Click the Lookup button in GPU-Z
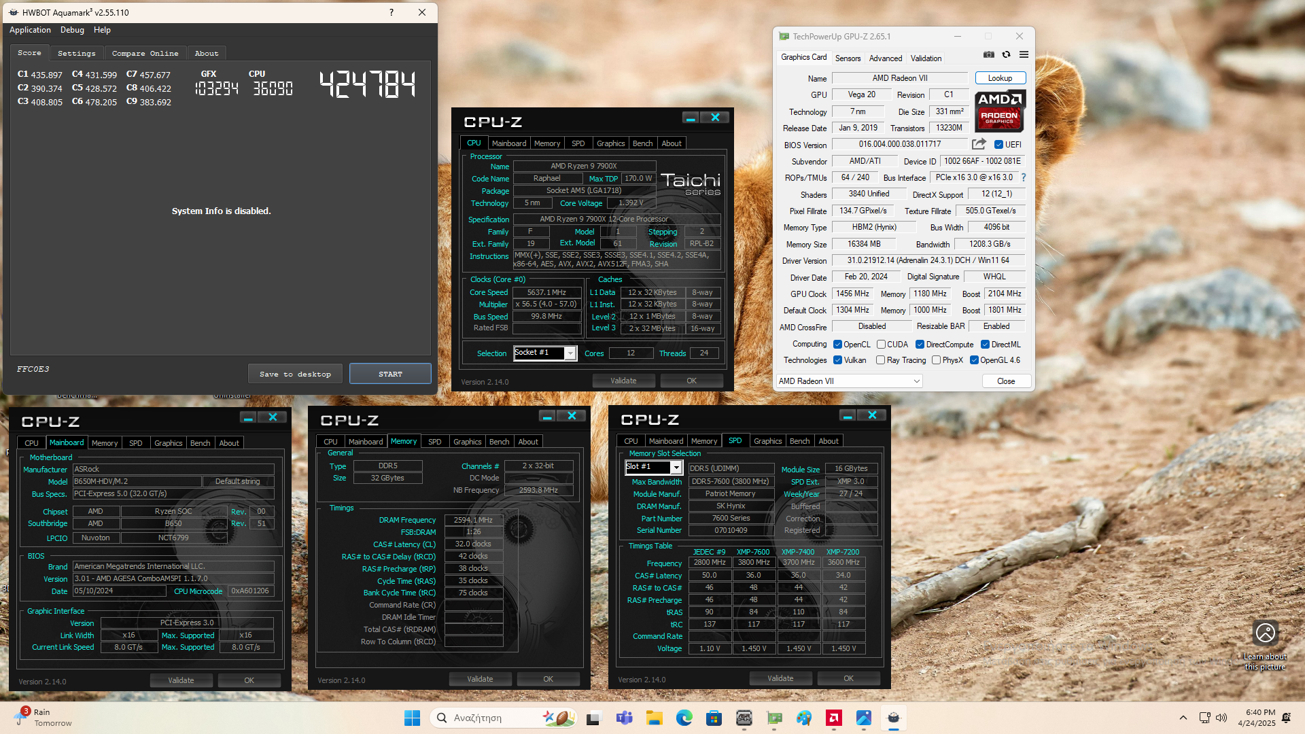The width and height of the screenshot is (1305, 734). pyautogui.click(x=1000, y=78)
